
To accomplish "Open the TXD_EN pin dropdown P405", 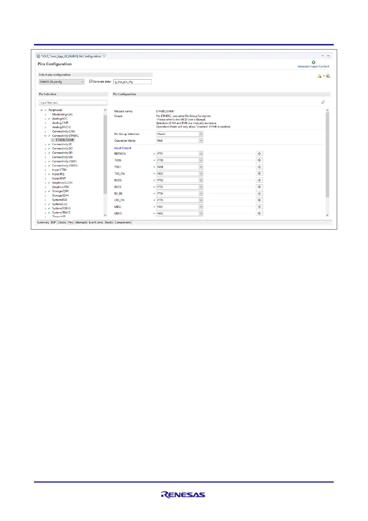I will pyautogui.click(x=180, y=174).
